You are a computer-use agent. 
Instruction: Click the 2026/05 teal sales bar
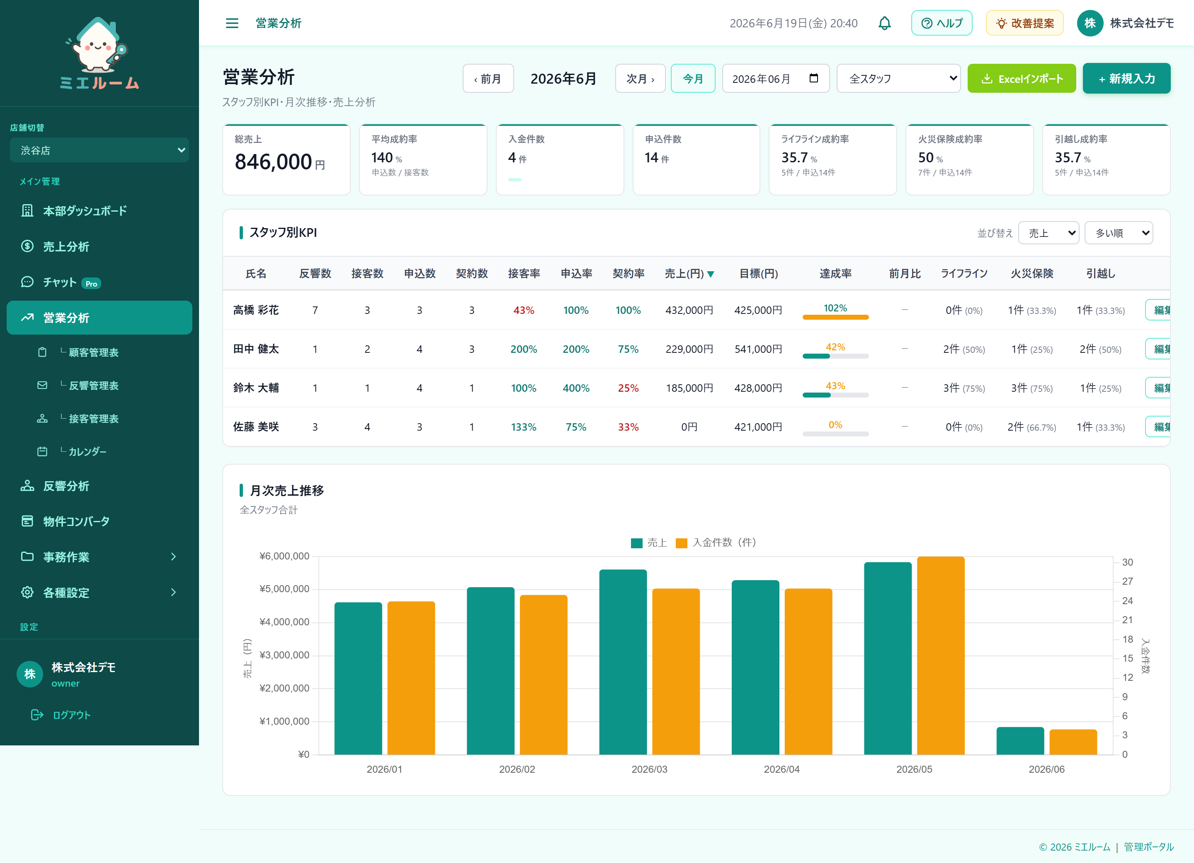coord(888,658)
